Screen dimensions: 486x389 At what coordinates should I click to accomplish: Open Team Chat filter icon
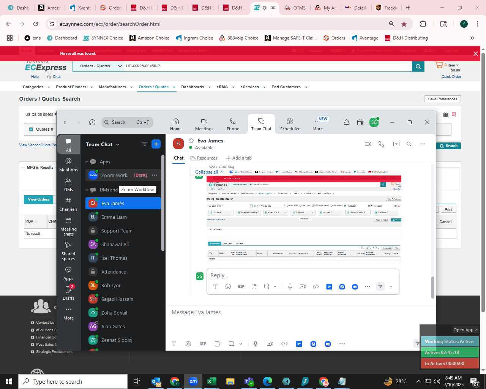[145, 144]
